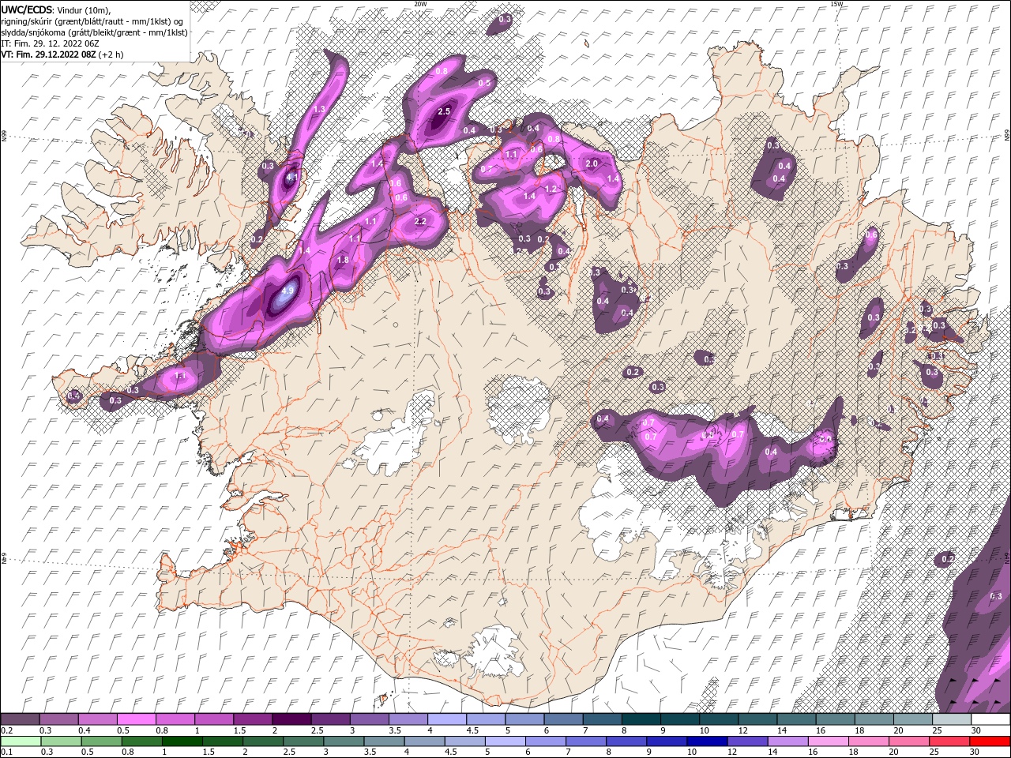Click the VT valid time line reading 08Z
Image resolution: width=1011 pixels, height=758 pixels.
[x=62, y=54]
